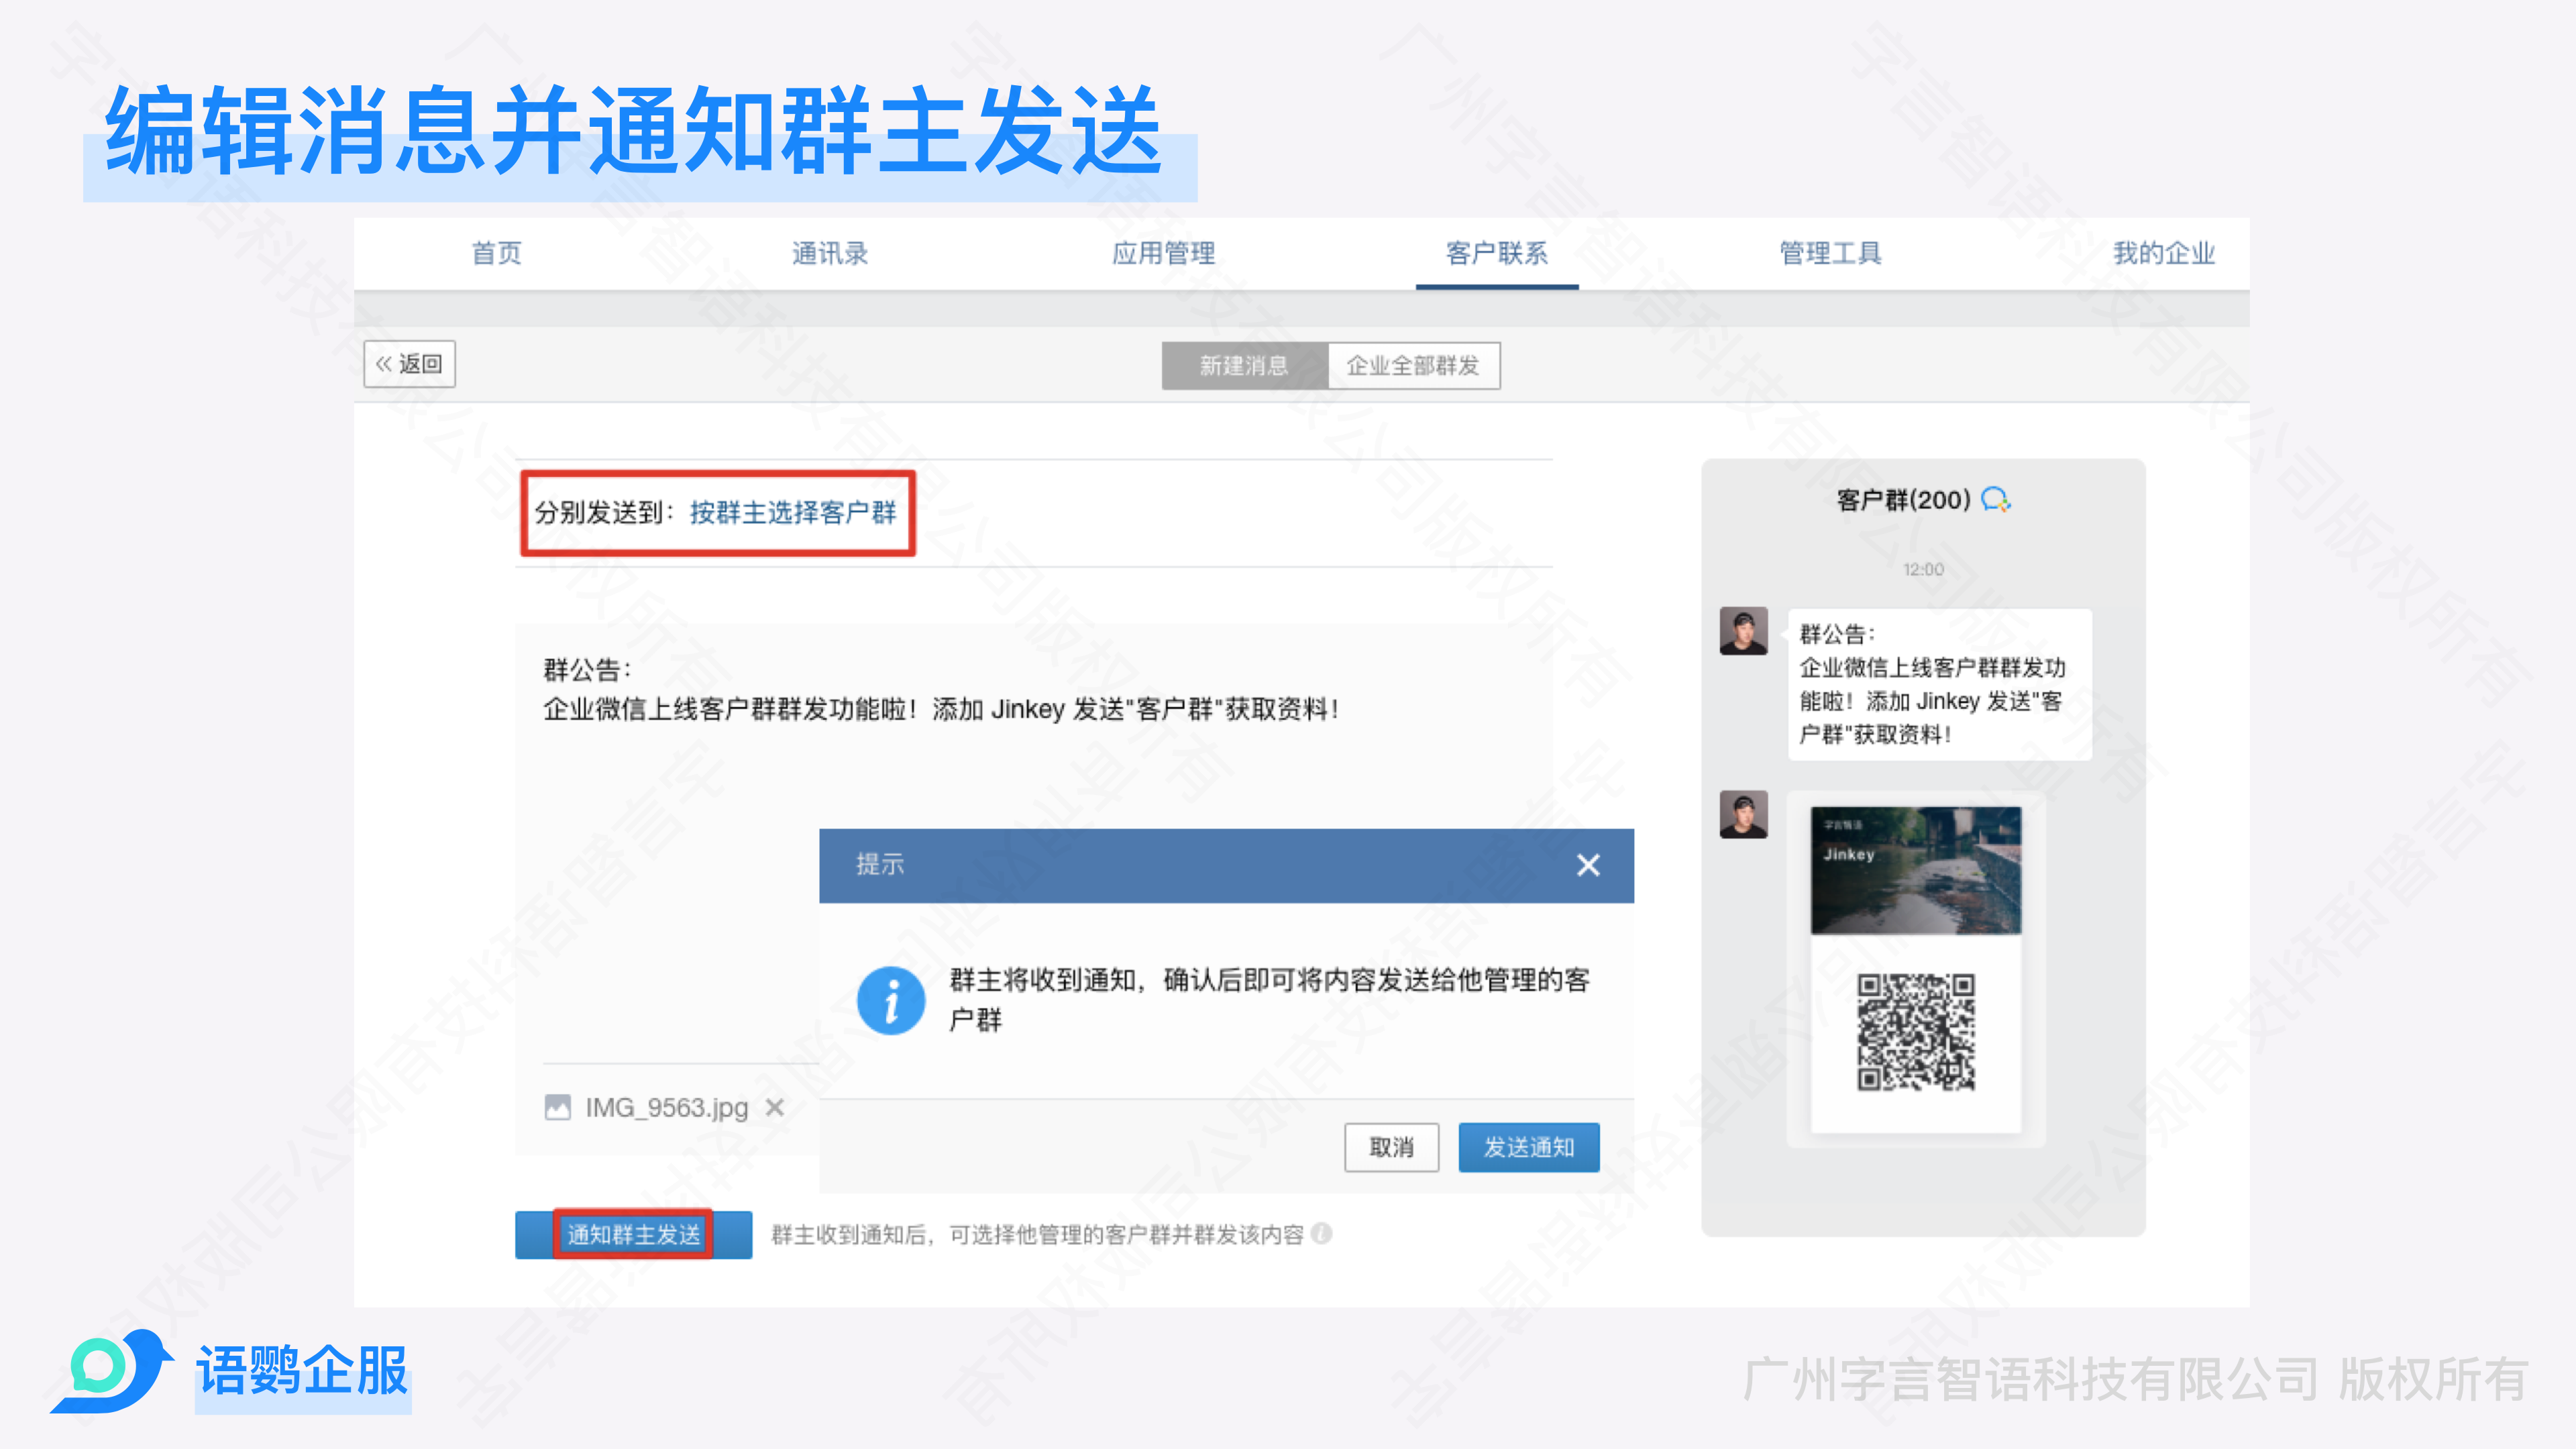Image resolution: width=2576 pixels, height=1449 pixels.
Task: Switch to 企业全部群发 toggle option
Action: coord(1412,366)
